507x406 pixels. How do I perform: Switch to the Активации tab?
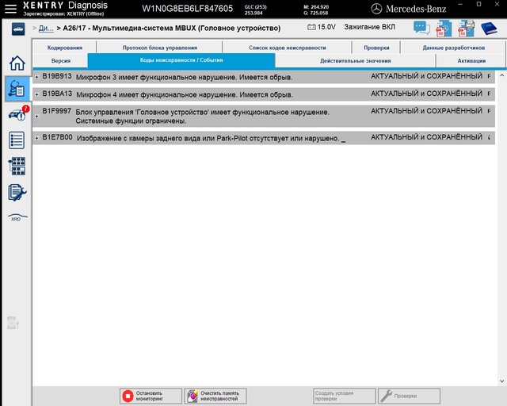pyautogui.click(x=471, y=60)
